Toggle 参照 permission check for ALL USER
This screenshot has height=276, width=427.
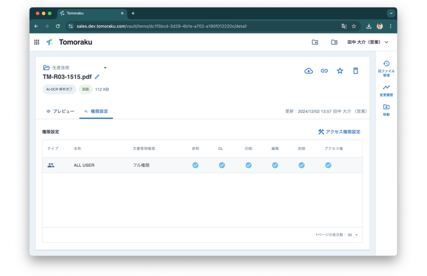[x=195, y=165]
